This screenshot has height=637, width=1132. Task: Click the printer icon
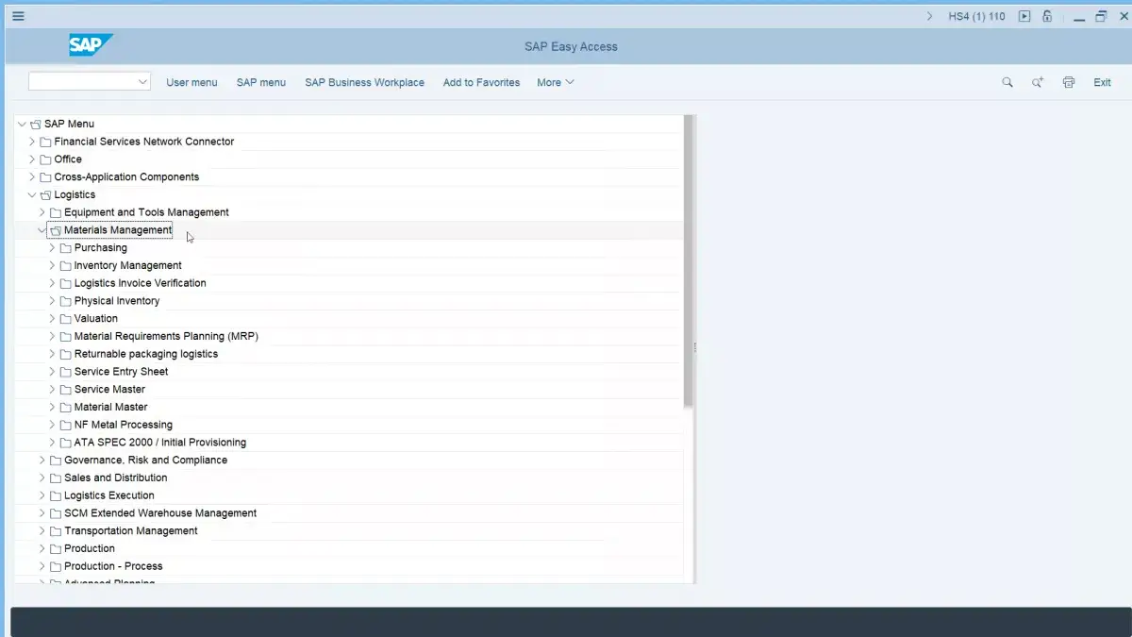click(1069, 82)
